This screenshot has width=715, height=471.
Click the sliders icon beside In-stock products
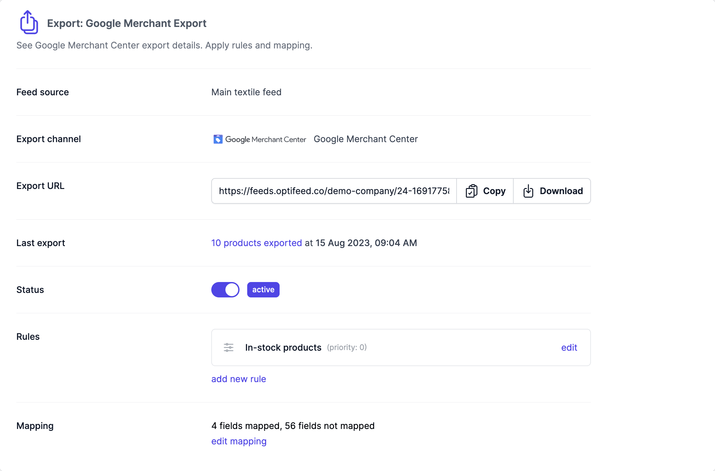tap(229, 347)
